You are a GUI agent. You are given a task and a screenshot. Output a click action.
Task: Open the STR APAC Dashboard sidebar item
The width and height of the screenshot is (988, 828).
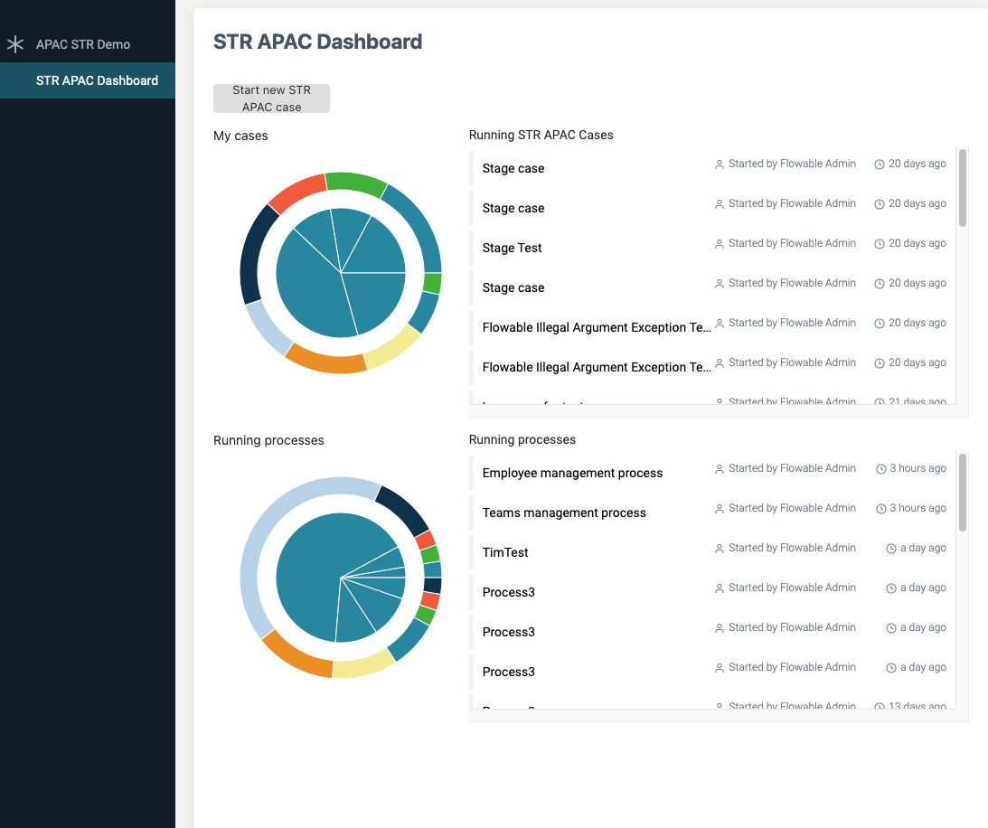(x=97, y=80)
